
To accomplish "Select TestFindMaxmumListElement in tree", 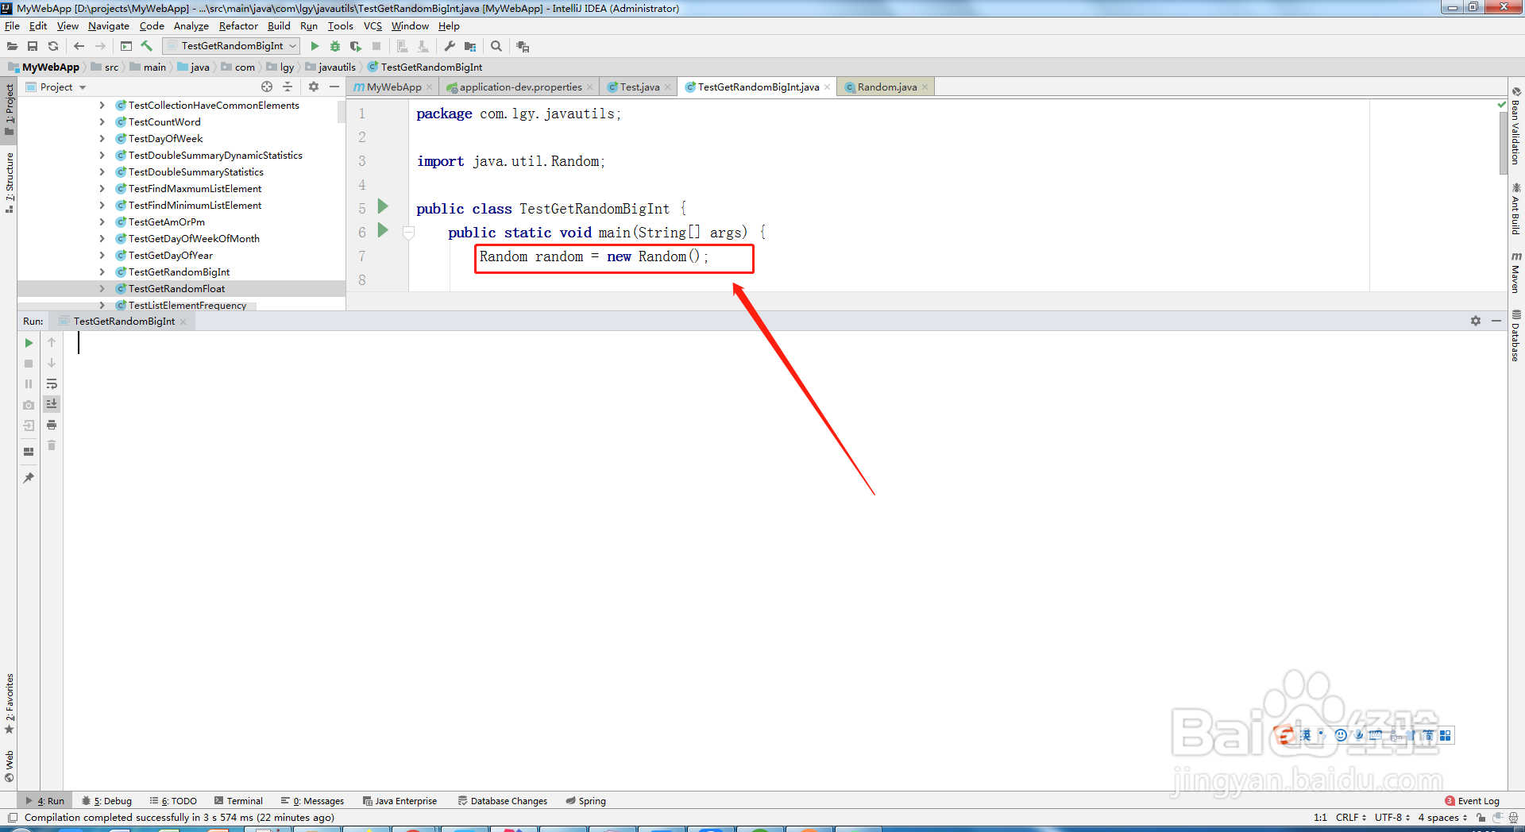I will (195, 188).
